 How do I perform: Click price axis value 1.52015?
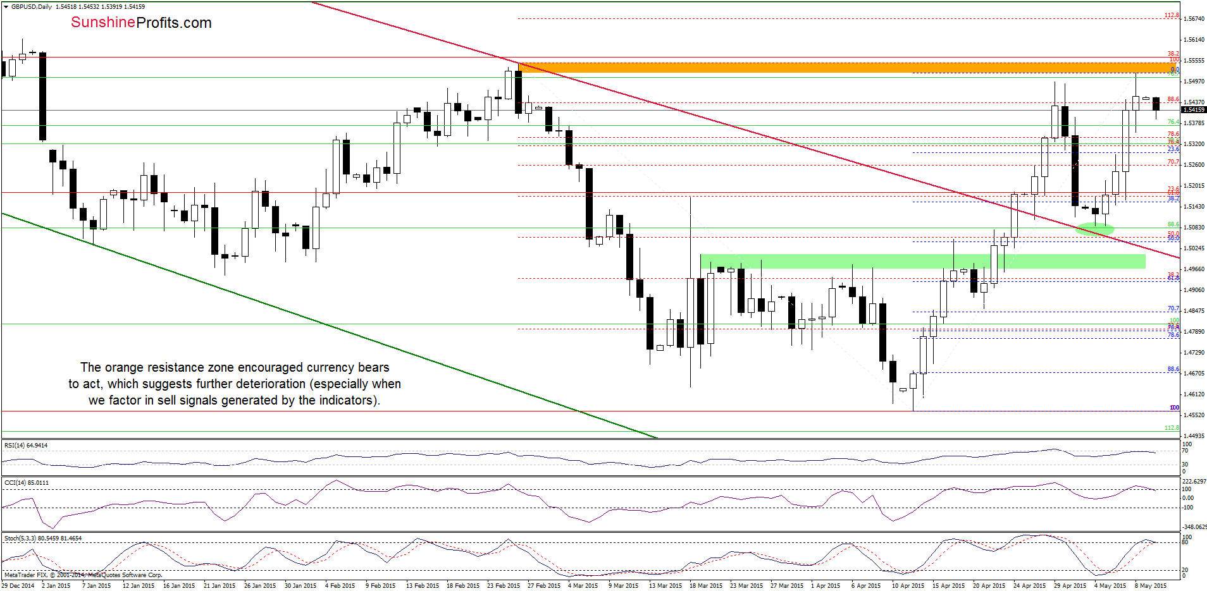click(1194, 186)
